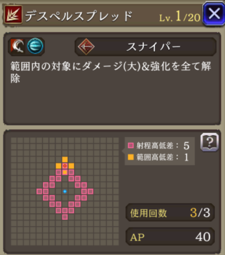Click the Lv. 1/20 level indicator
Screen dimensions: 225x255
(x=180, y=17)
